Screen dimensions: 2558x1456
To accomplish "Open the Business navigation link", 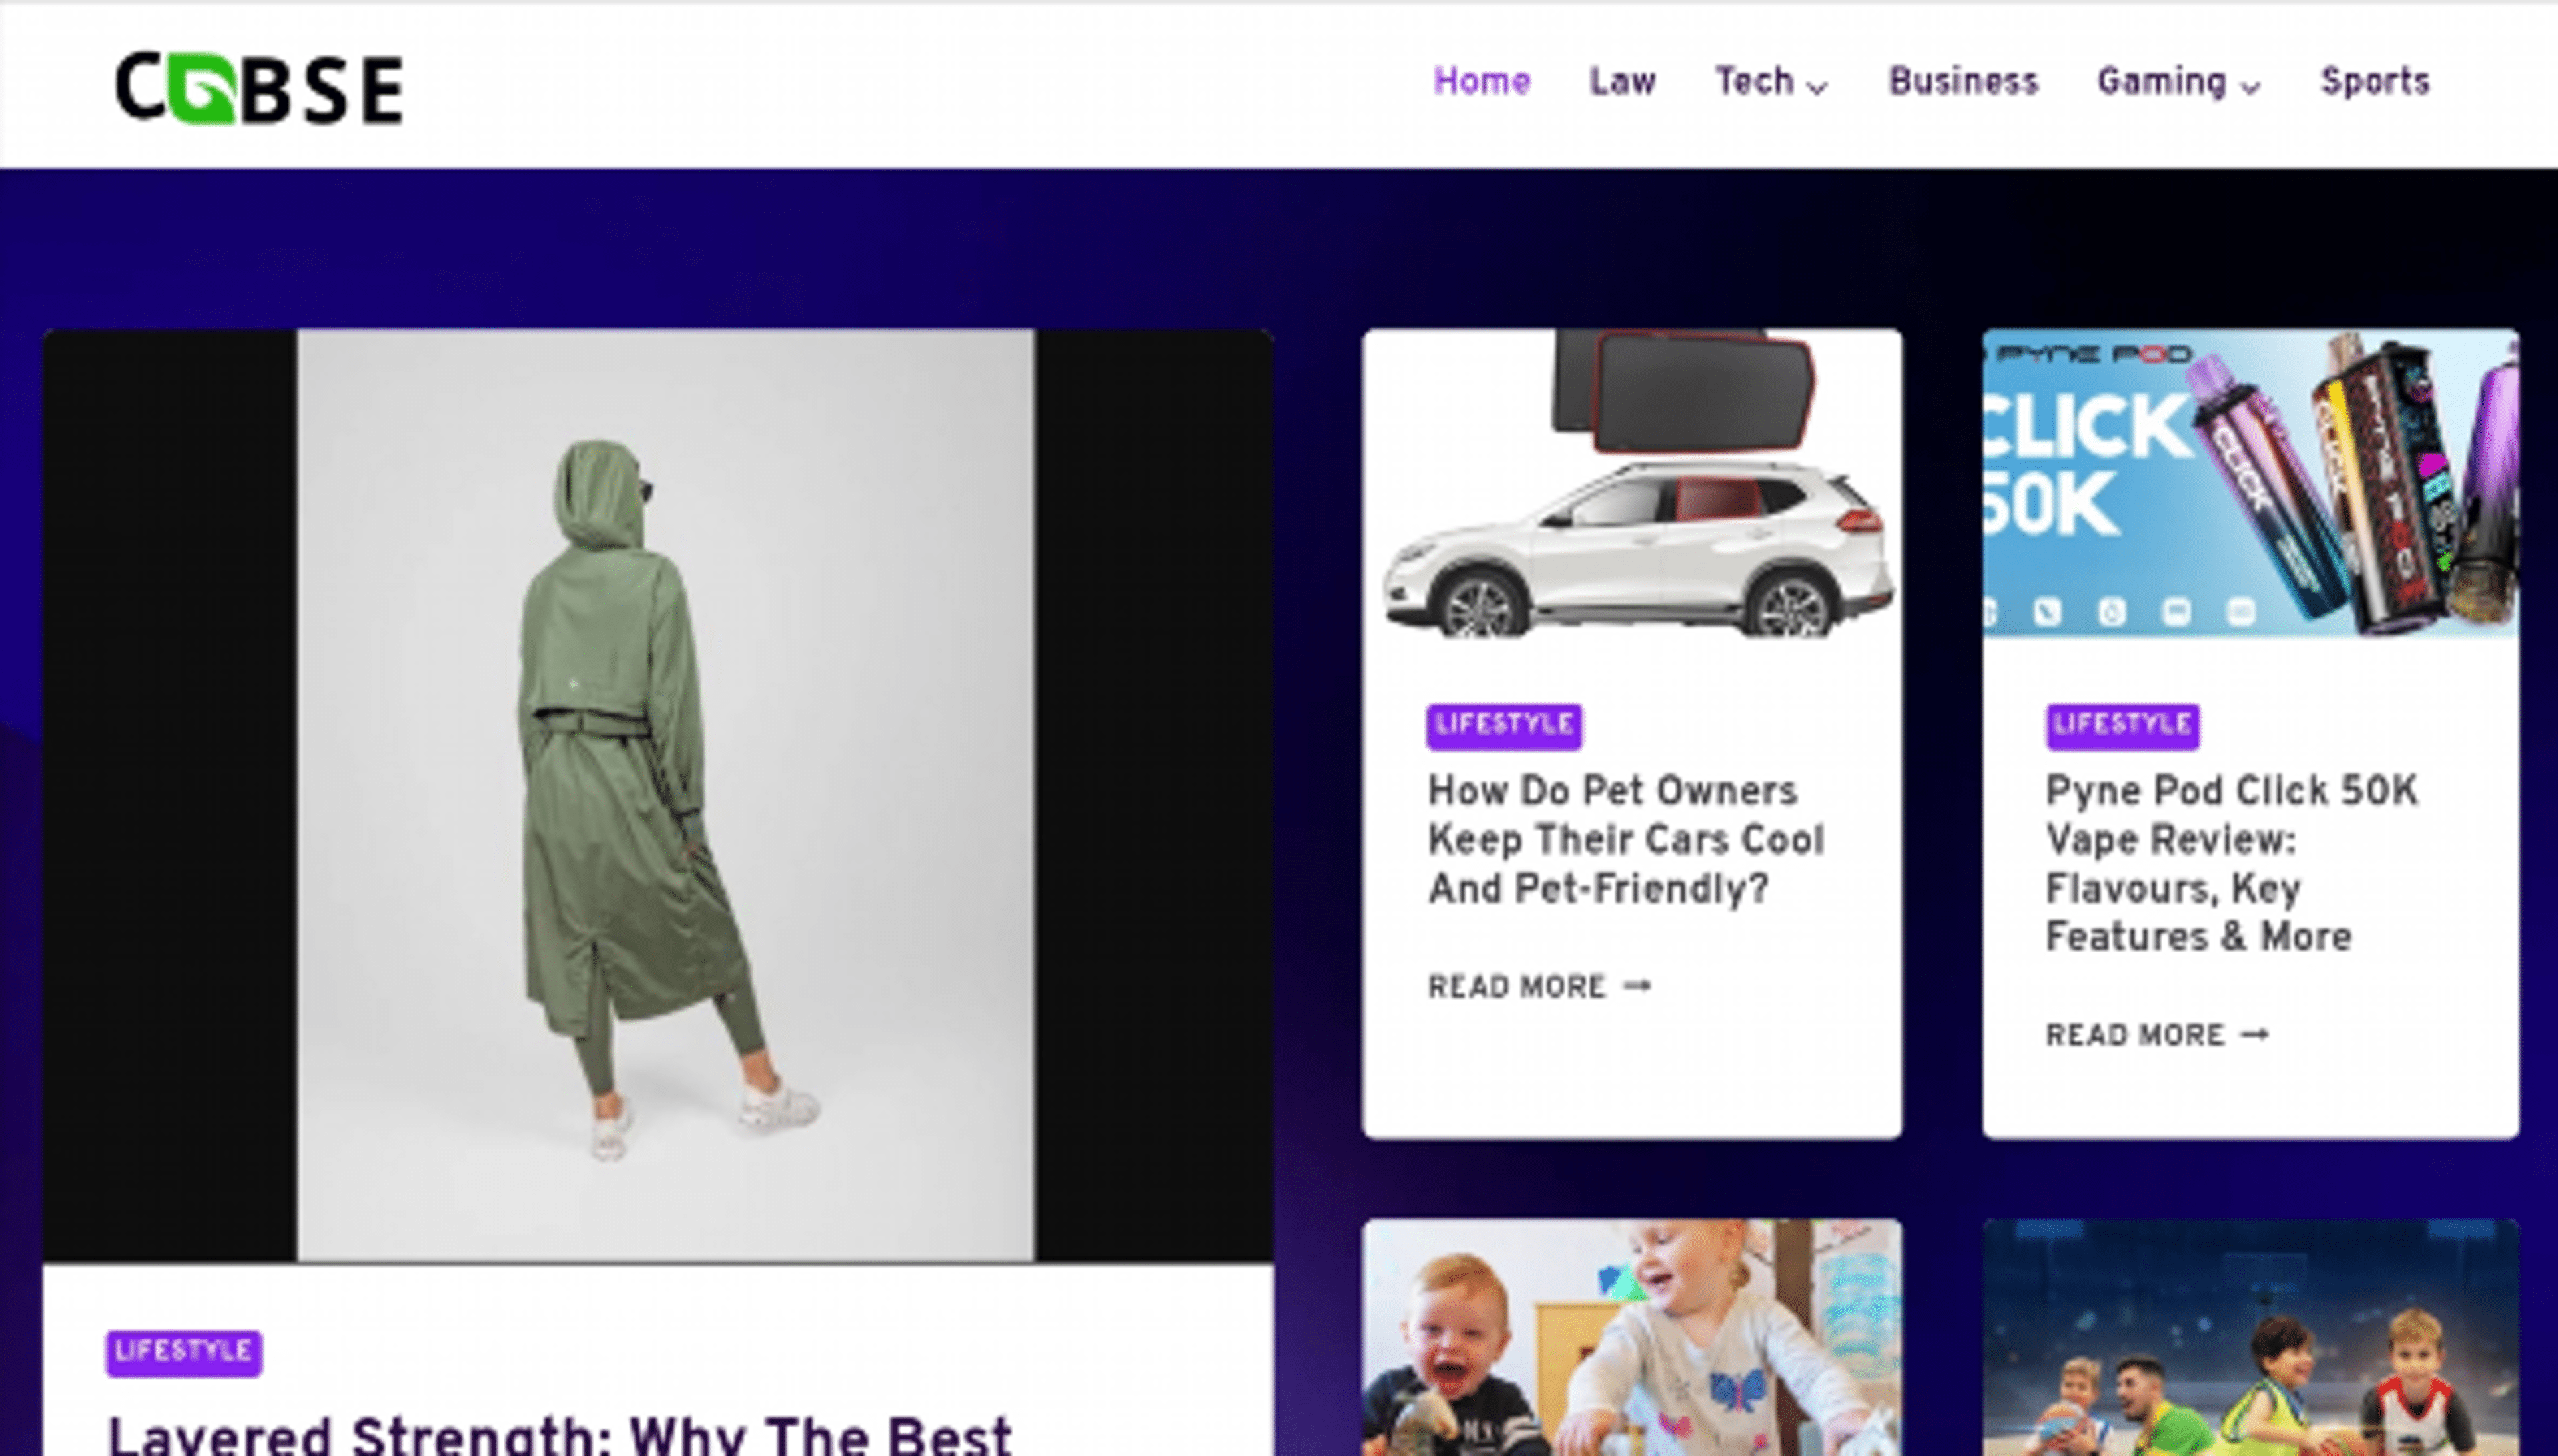I will [1963, 82].
